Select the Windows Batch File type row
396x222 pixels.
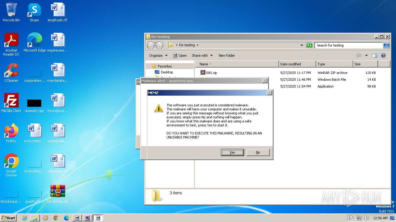click(x=332, y=80)
